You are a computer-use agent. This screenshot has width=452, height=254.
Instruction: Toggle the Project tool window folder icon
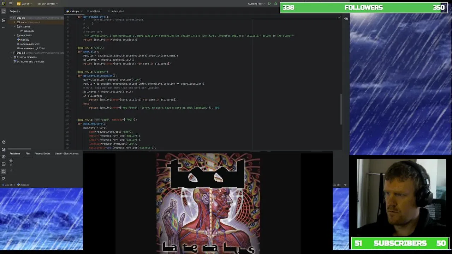click(x=4, y=11)
